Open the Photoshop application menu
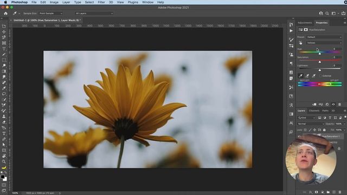The width and height of the screenshot is (347, 195). (x=20, y=2)
